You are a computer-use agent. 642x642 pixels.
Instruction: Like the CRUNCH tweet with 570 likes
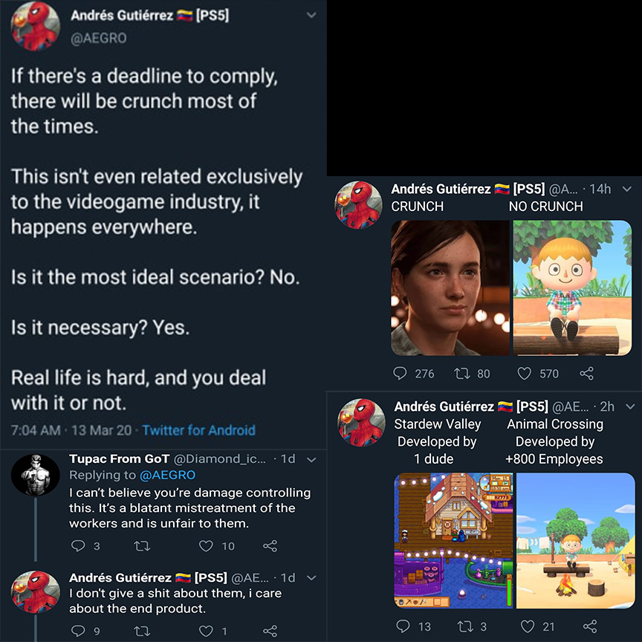tap(525, 374)
